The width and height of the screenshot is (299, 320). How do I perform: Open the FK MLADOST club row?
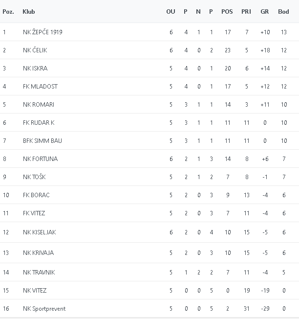pyautogui.click(x=40, y=87)
